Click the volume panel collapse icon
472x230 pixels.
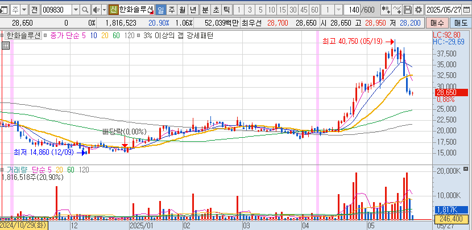(x=466, y=169)
